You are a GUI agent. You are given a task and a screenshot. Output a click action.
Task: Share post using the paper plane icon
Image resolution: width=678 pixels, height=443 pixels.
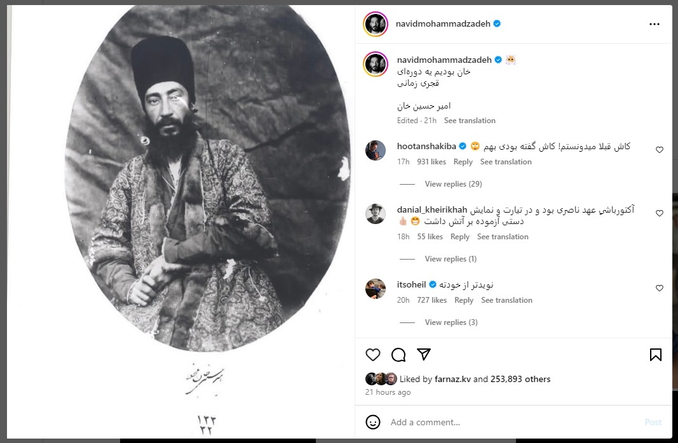point(424,355)
